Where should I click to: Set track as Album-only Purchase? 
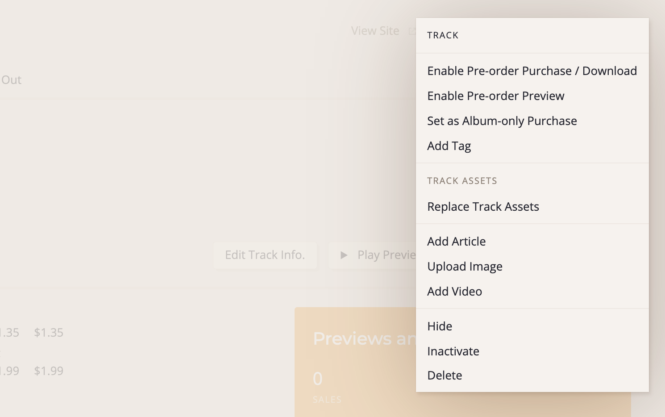coord(502,121)
